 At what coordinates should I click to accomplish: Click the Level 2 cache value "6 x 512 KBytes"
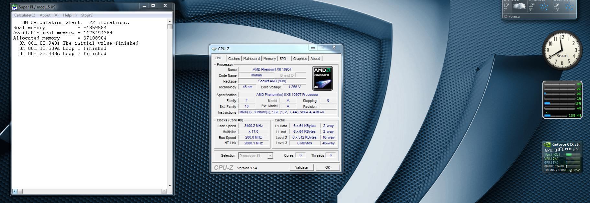pos(304,137)
